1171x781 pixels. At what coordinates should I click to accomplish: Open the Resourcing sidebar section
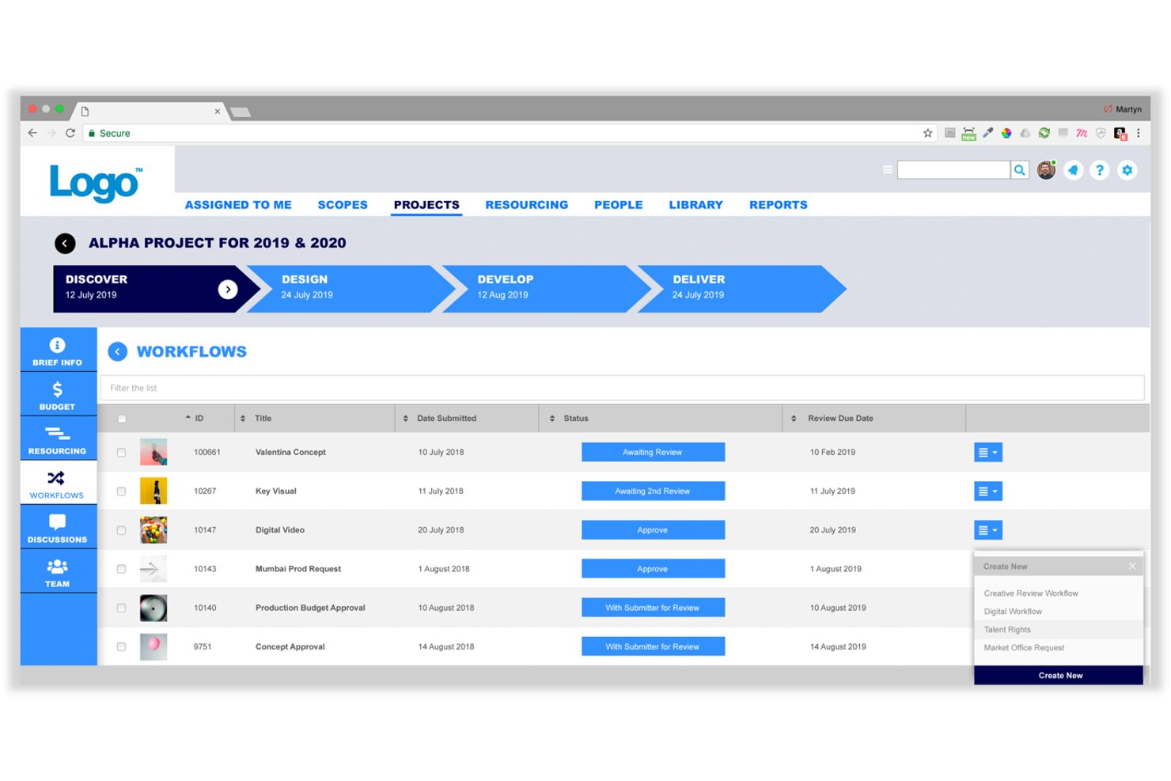pyautogui.click(x=58, y=439)
